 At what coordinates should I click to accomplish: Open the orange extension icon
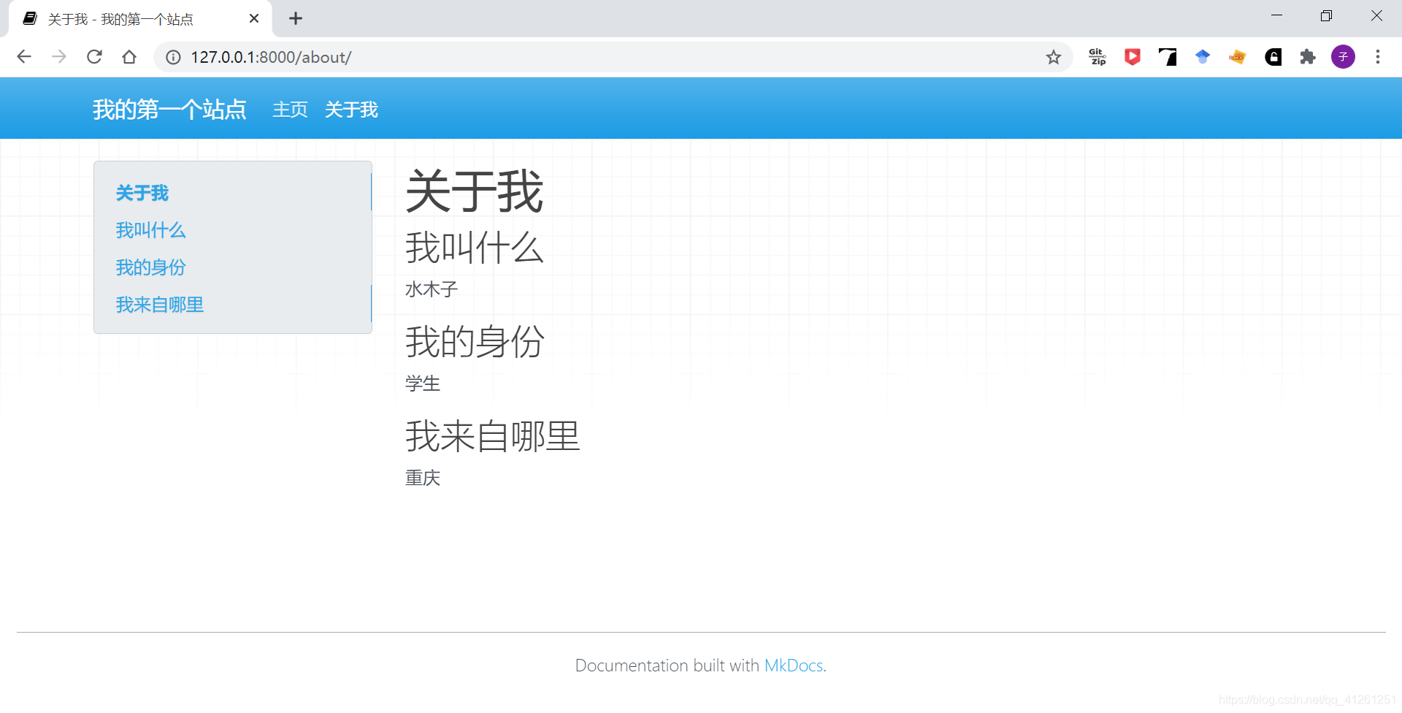pos(1238,57)
